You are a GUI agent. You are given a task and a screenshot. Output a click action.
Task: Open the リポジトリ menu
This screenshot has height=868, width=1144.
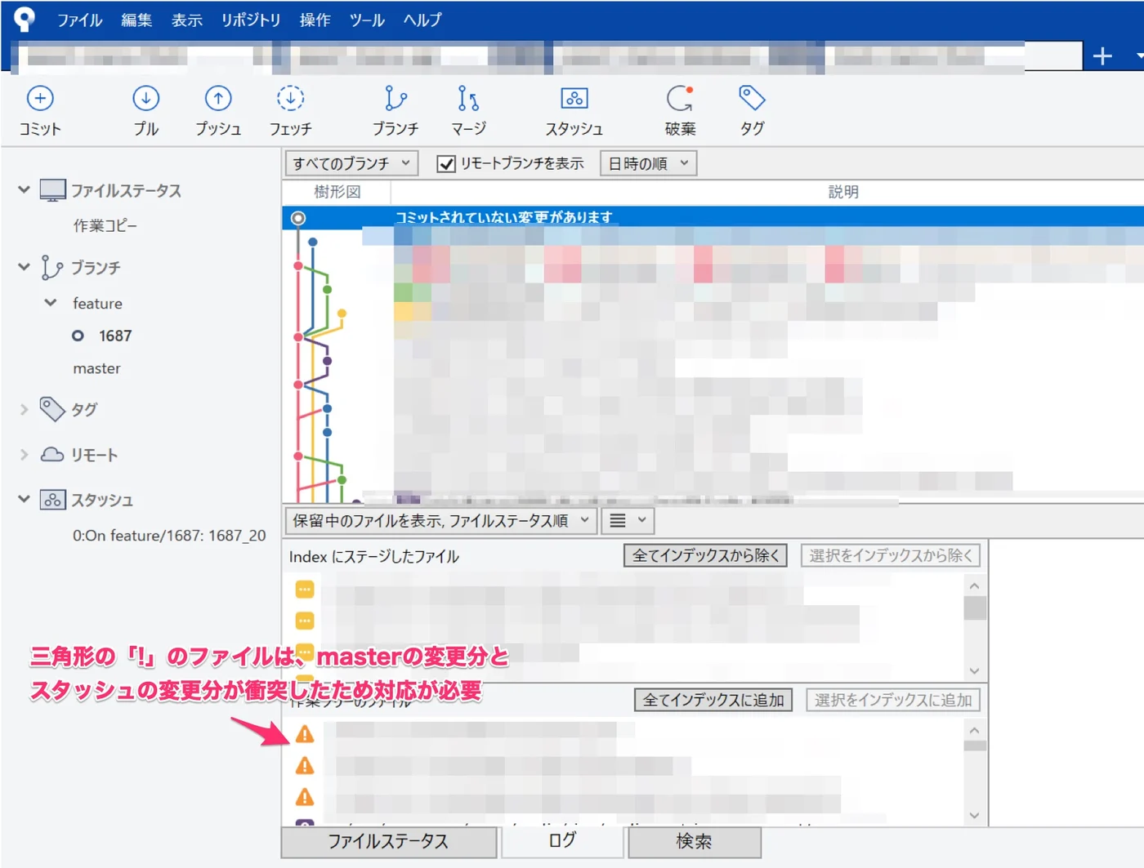tap(251, 20)
